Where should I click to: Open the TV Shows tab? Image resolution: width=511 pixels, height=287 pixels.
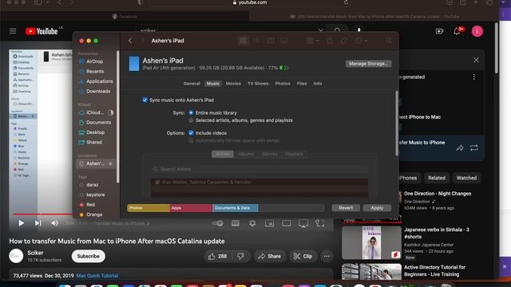coord(258,84)
